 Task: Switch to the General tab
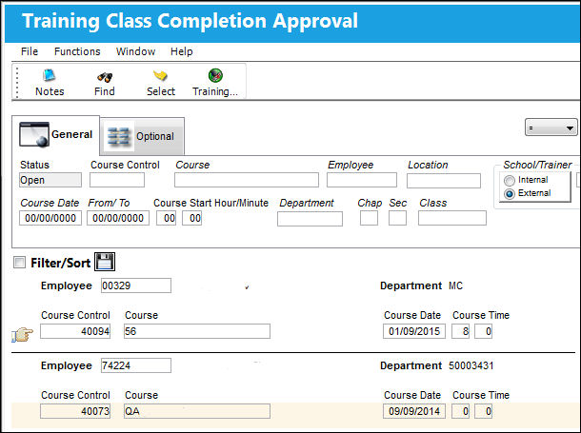point(56,135)
